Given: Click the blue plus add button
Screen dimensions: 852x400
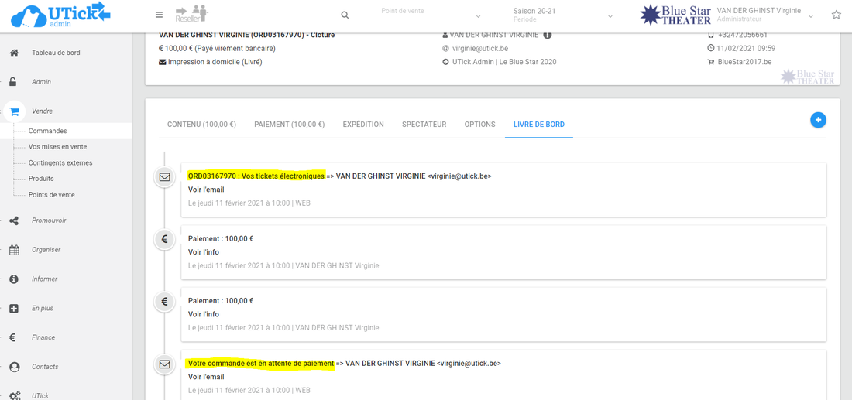Looking at the screenshot, I should tap(818, 120).
